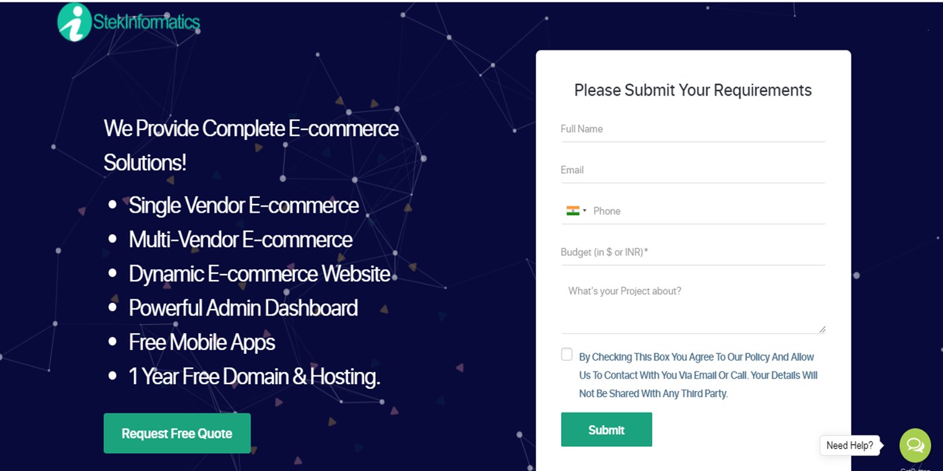Click the "Powerful Admin Dashboard" list item

[x=242, y=308]
